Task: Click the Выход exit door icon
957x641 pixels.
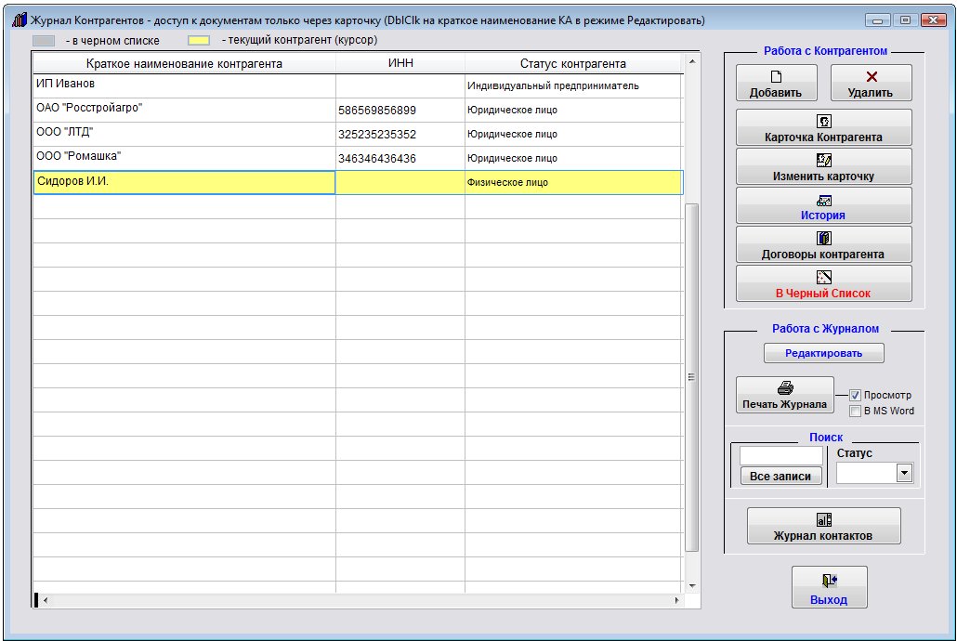Action: [x=829, y=582]
